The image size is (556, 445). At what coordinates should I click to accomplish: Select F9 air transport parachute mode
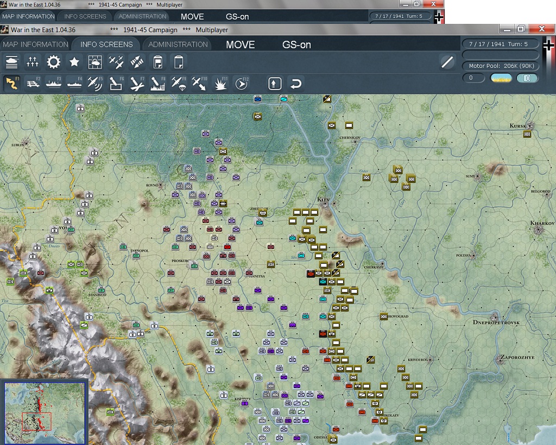179,84
